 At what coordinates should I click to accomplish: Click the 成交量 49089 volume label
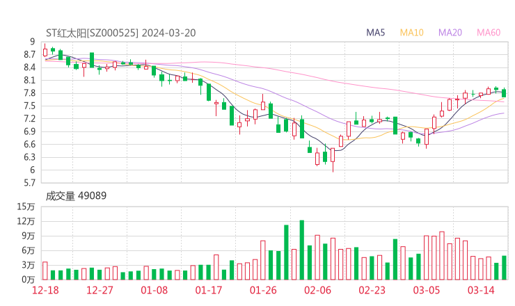(76, 195)
